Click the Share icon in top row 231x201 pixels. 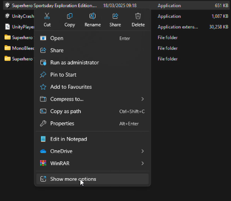[115, 16]
